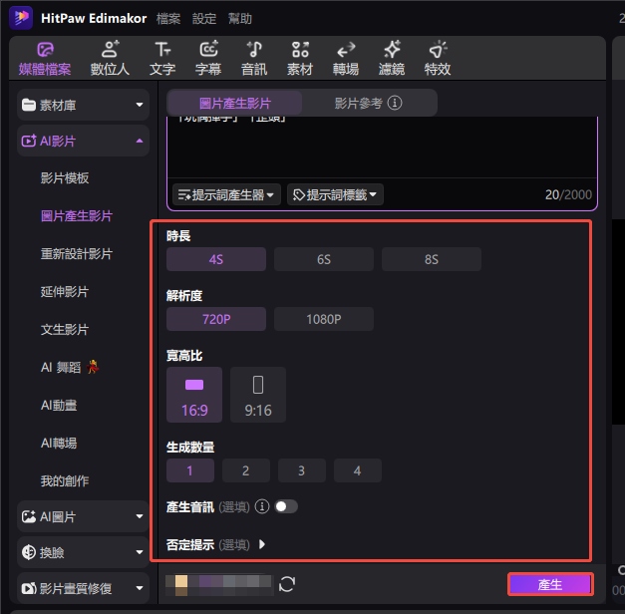Open the 轉場 transitions tool
This screenshot has width=625, height=614.
346,58
